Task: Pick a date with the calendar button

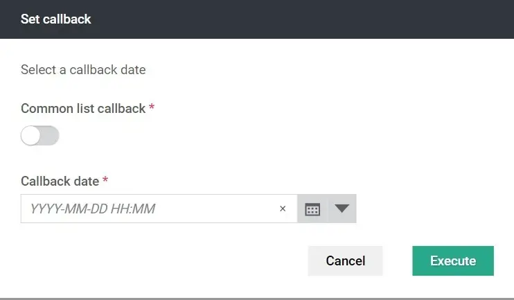Action: tap(312, 209)
